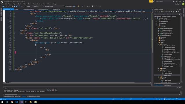
Task: Expand the Models folder
Action: pyautogui.click(x=157, y=39)
